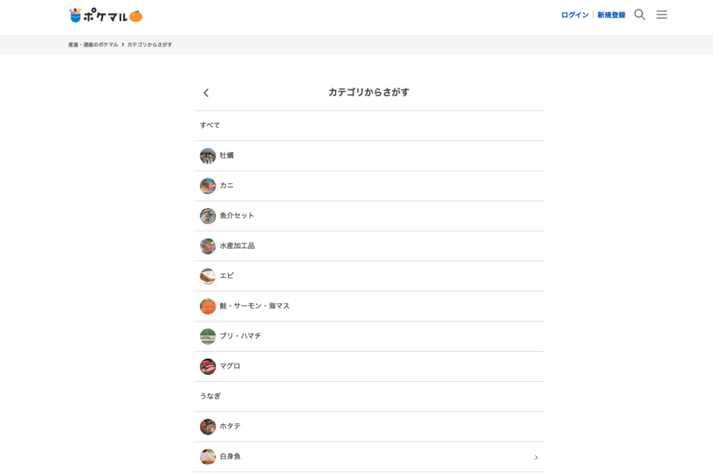The height and width of the screenshot is (473, 713).
Task: Click the 産直・通販のポケマル breadcrumb
Action: pyautogui.click(x=93, y=45)
